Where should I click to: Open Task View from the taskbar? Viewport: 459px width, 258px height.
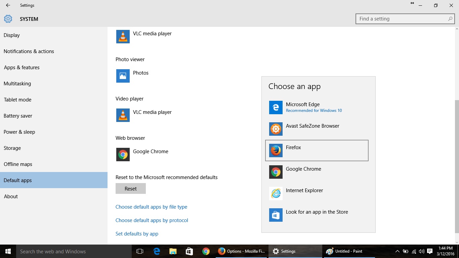[x=140, y=251]
